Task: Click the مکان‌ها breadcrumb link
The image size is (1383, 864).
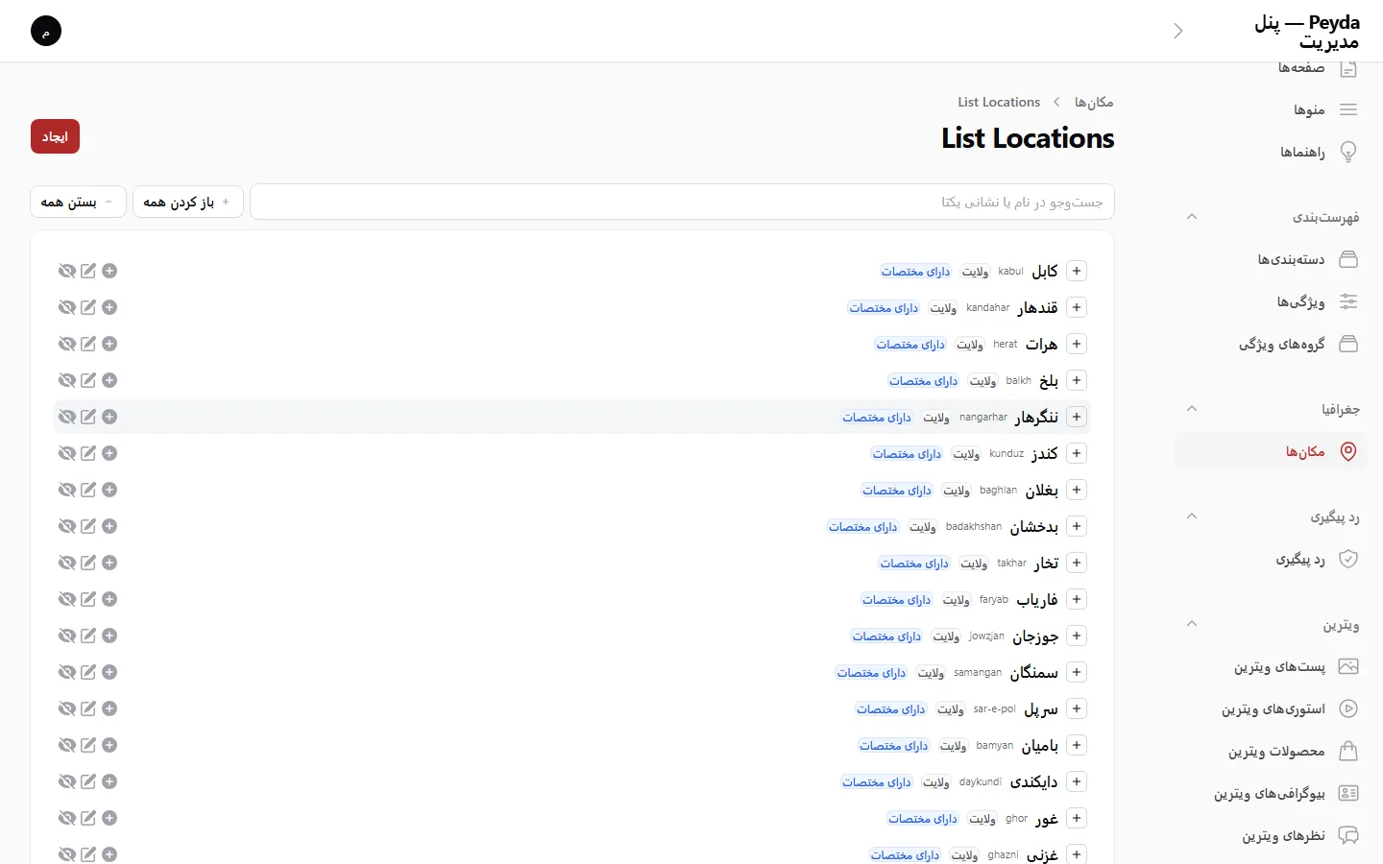Action: (x=1094, y=102)
